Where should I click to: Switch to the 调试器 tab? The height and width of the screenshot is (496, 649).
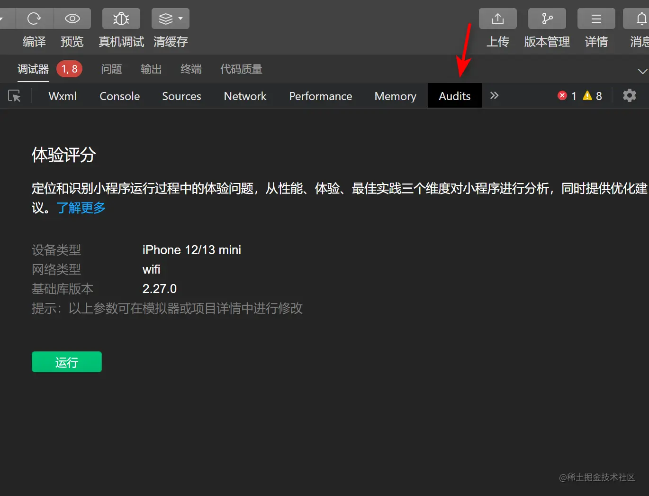coord(33,69)
